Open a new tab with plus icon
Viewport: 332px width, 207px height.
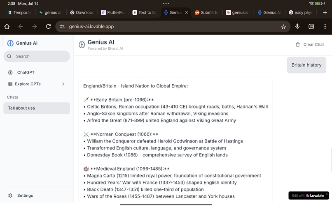tap(325, 12)
